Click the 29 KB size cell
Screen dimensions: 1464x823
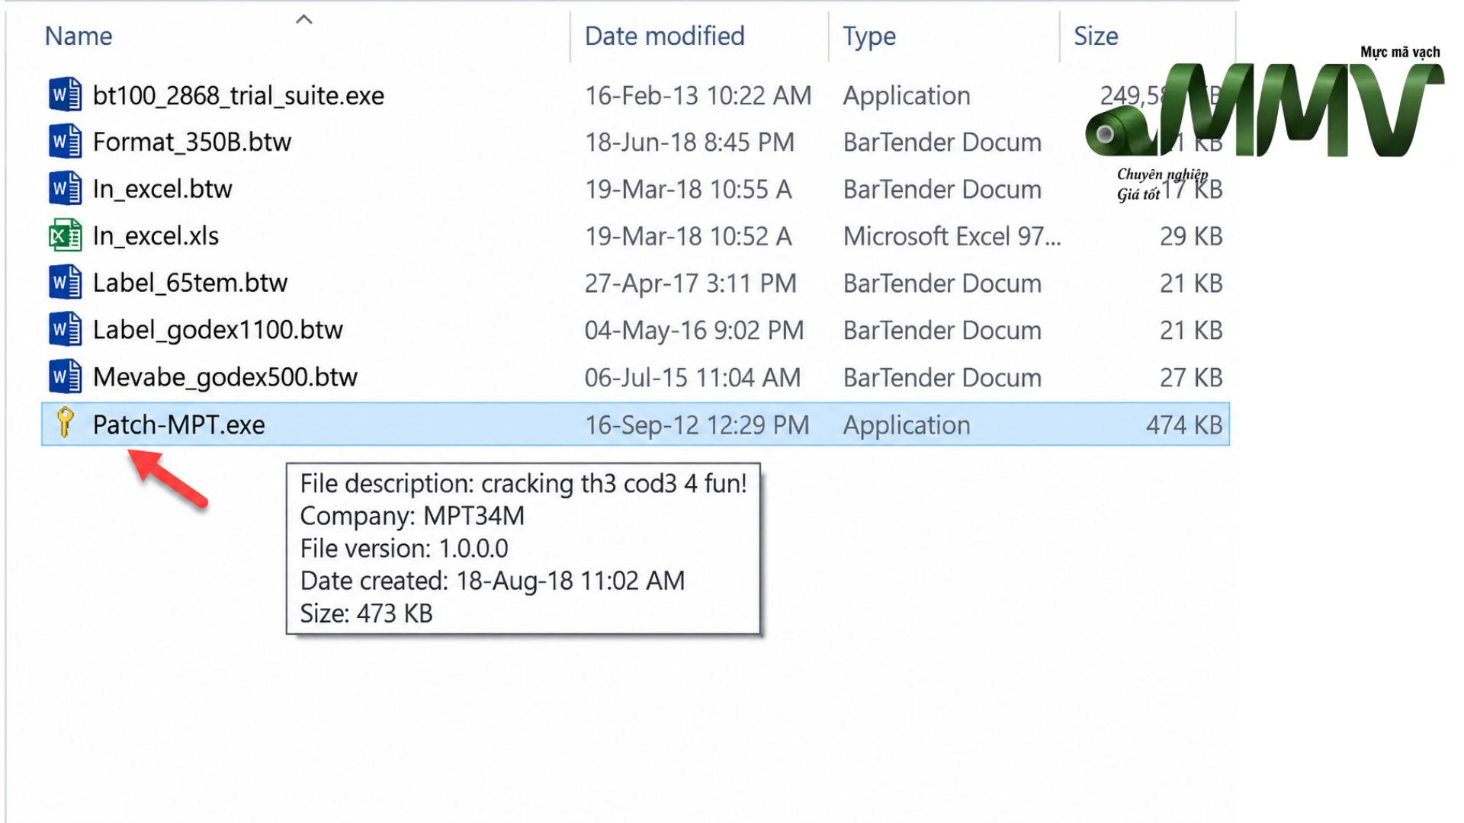(x=1191, y=237)
